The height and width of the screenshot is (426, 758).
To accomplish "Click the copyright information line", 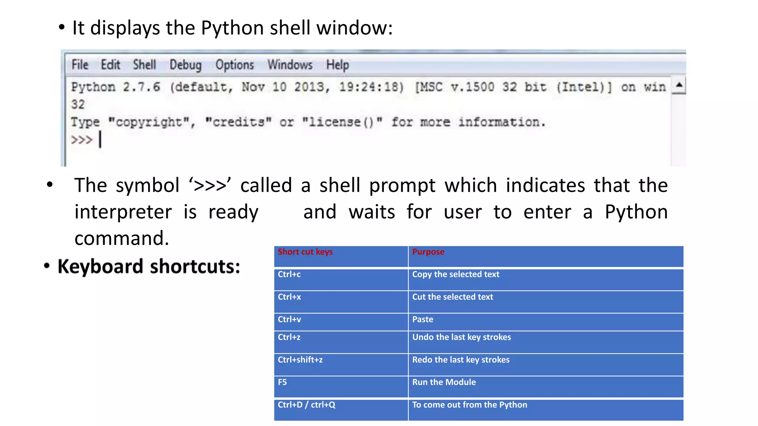I will pyautogui.click(x=308, y=122).
